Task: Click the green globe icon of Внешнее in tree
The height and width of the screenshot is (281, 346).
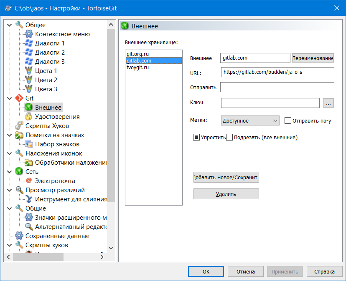Action: pyautogui.click(x=29, y=108)
